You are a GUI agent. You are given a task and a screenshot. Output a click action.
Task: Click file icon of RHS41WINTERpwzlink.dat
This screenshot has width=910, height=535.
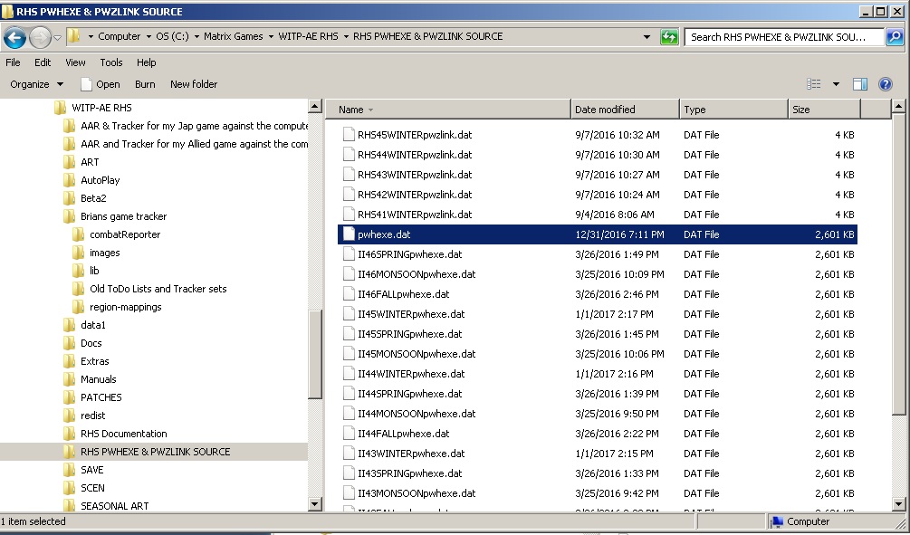point(349,215)
